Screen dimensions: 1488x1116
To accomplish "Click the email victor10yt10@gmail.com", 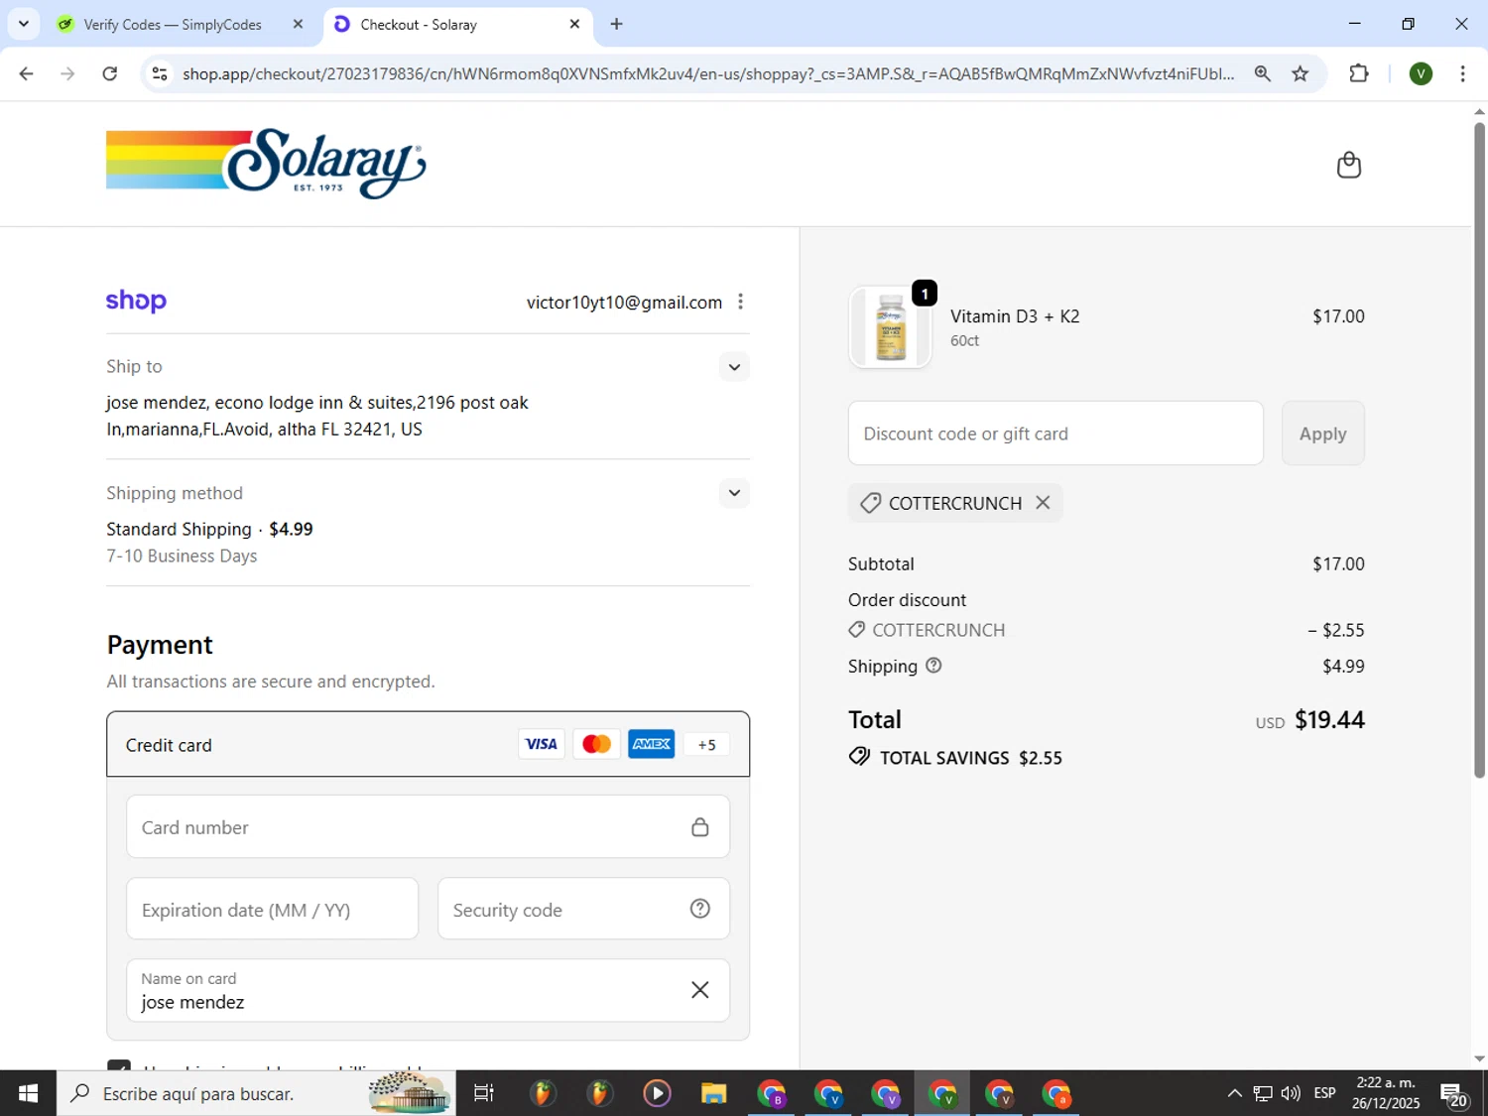I will pyautogui.click(x=624, y=303).
